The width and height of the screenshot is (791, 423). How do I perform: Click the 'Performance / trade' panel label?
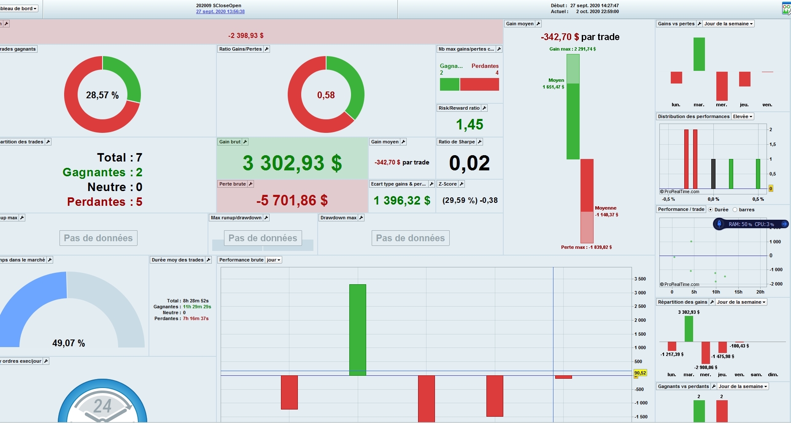[x=681, y=209]
